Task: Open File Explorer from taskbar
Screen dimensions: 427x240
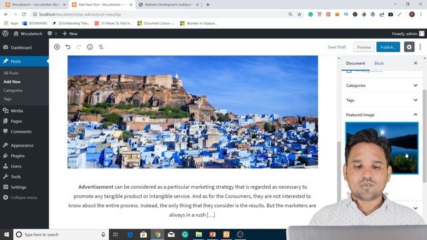Action: click(x=199, y=234)
